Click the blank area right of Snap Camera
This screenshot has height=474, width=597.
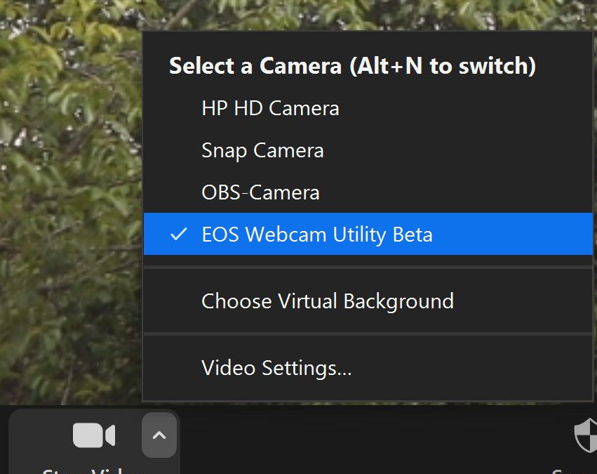(x=456, y=150)
